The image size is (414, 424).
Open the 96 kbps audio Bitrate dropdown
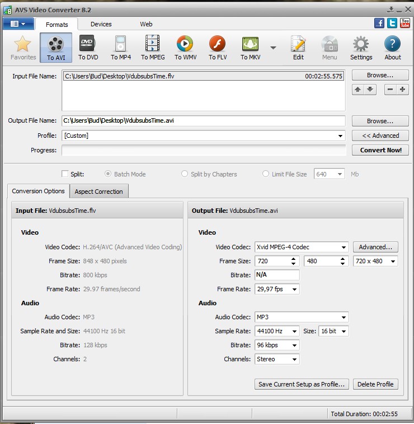(x=277, y=345)
